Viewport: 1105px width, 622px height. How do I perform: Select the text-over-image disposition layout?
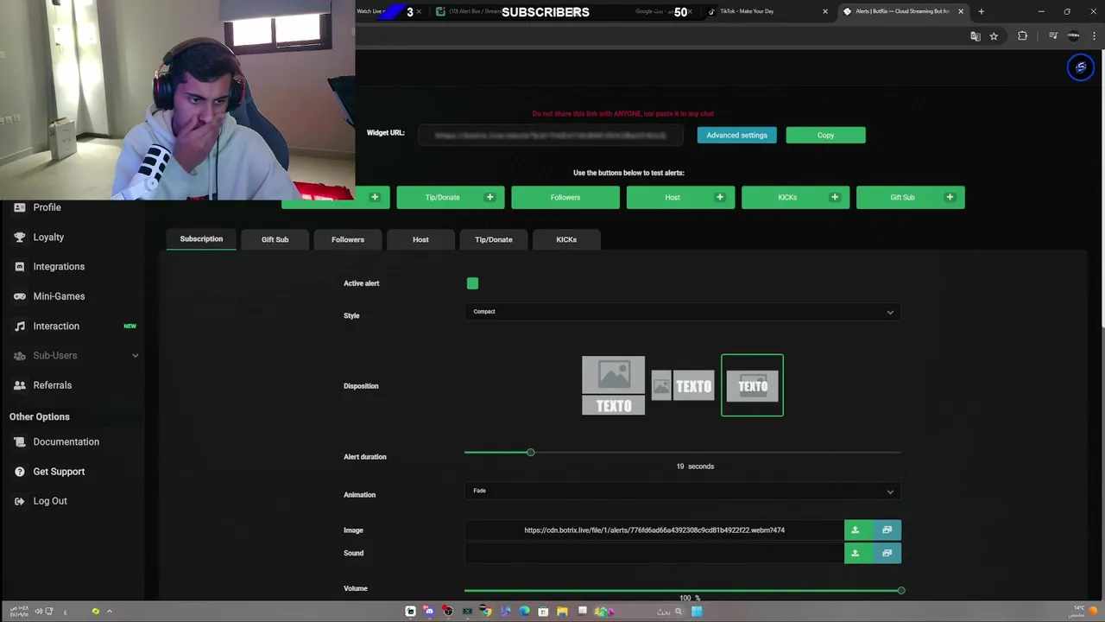pos(753,385)
